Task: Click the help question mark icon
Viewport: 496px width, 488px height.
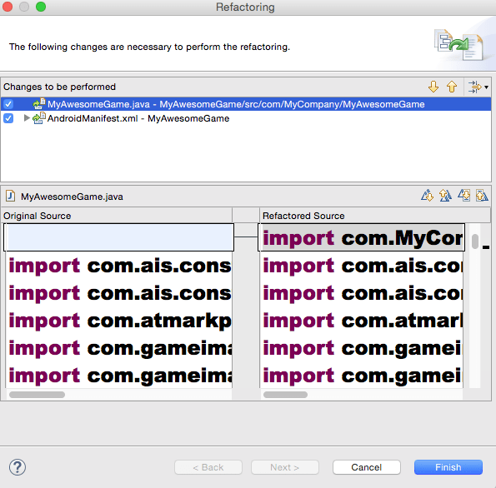Action: (18, 467)
